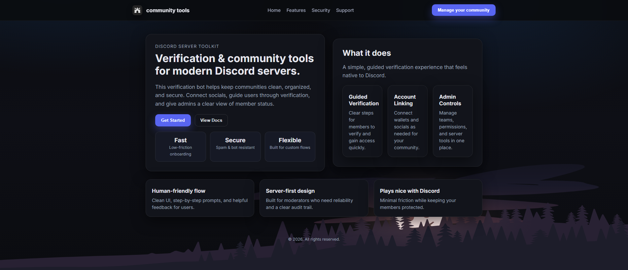This screenshot has height=270, width=628.
Task: Click the What it does heading
Action: coord(367,53)
